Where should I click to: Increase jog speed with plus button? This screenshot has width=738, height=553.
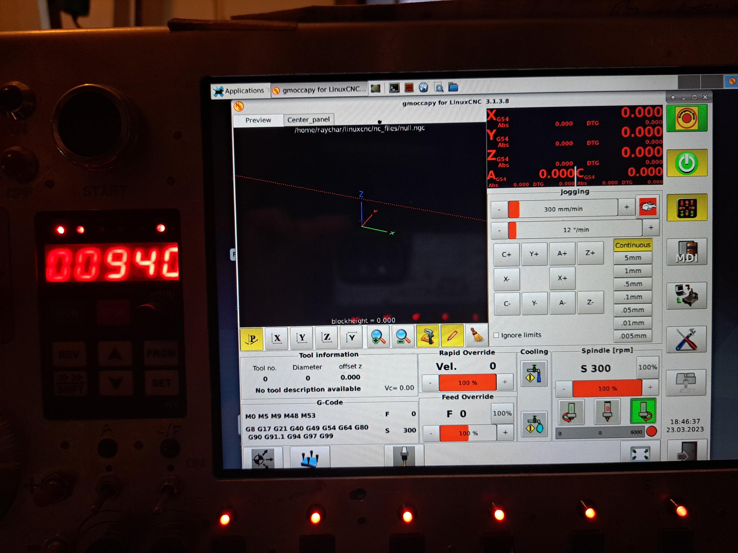click(626, 207)
